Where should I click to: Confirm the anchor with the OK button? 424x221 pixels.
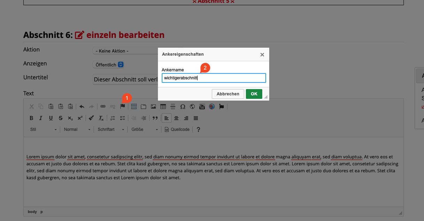(x=254, y=94)
